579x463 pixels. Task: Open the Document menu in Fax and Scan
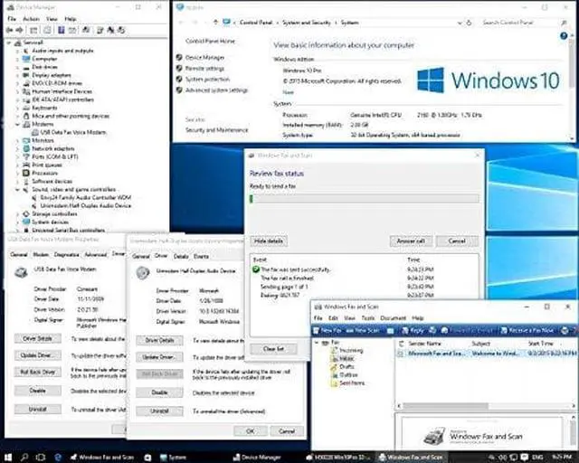point(393,318)
